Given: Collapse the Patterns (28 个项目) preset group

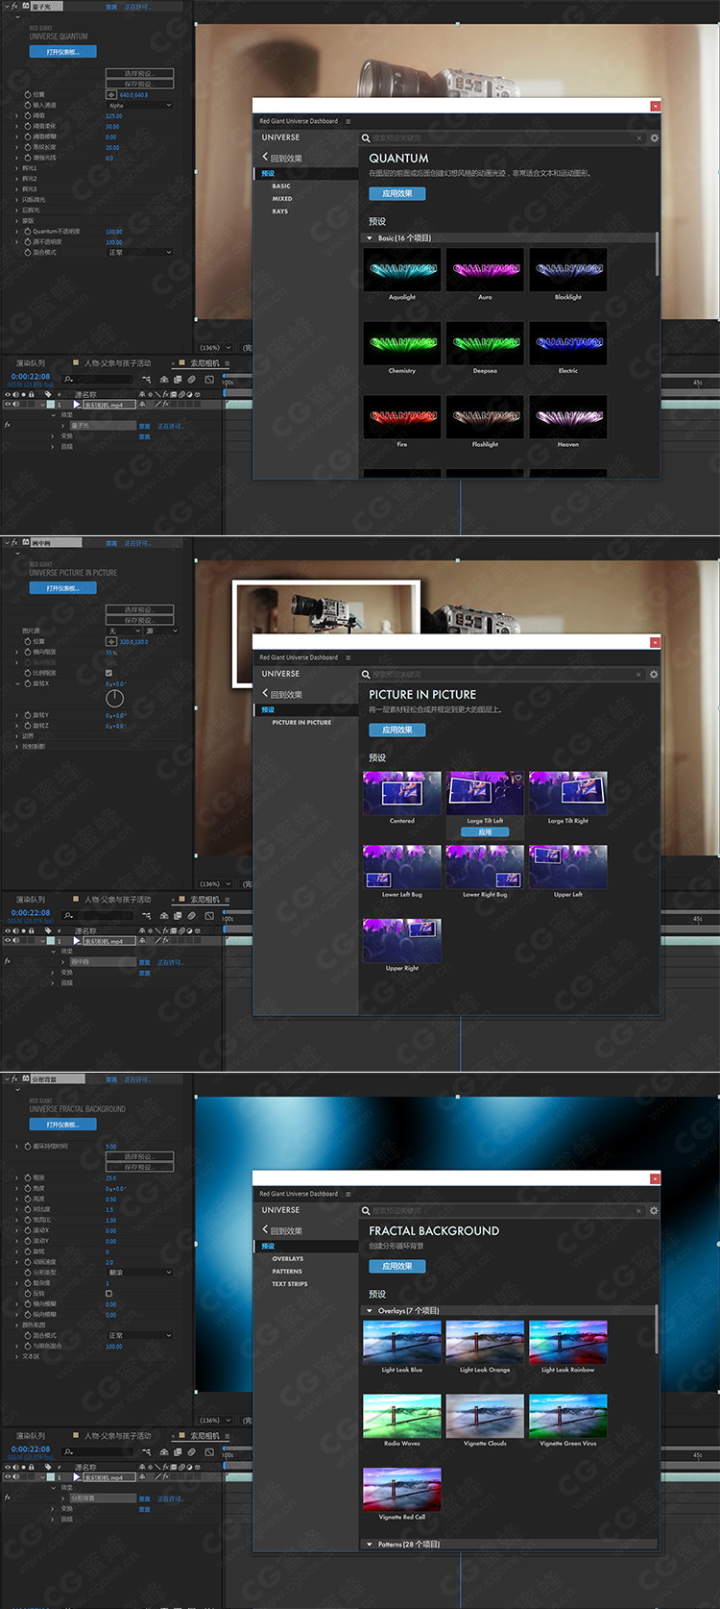Looking at the screenshot, I should [369, 1544].
